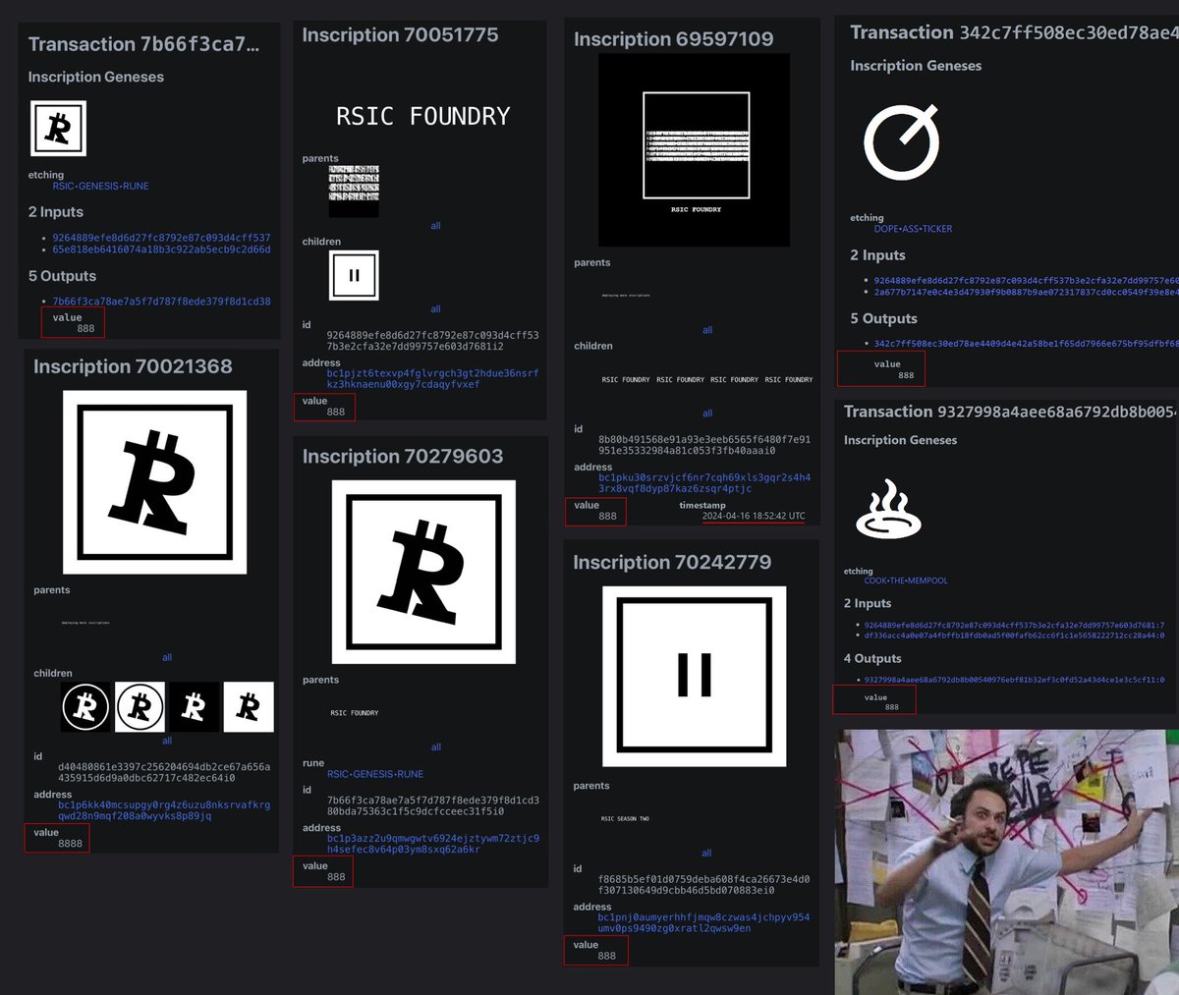Open input 65e818eb6416074a in Transaction 7b66f3ca7

tap(161, 249)
